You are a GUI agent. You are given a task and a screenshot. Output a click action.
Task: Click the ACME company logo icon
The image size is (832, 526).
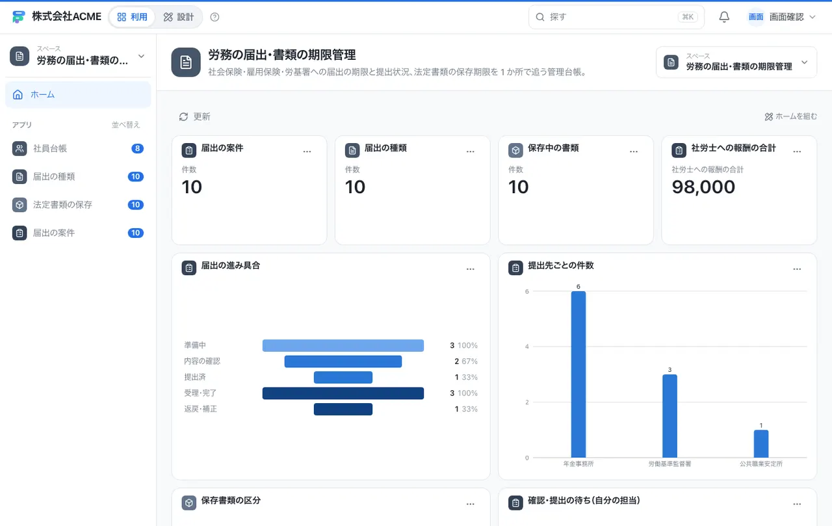pos(19,17)
